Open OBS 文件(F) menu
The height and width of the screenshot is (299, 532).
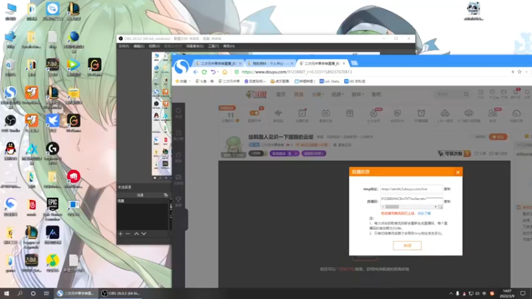click(124, 46)
